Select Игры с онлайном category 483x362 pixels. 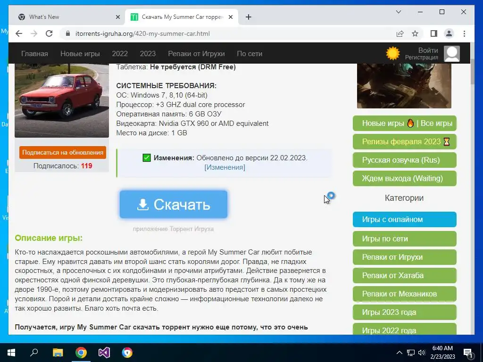coord(404,220)
